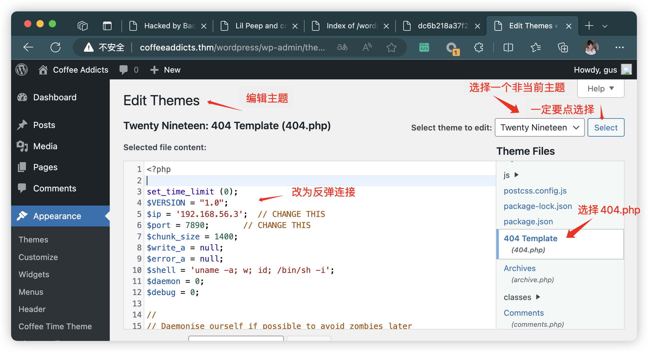Image resolution: width=648 pixels, height=352 pixels.
Task: Go to Menus submenu
Action: (x=31, y=292)
